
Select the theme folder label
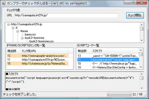24,31
